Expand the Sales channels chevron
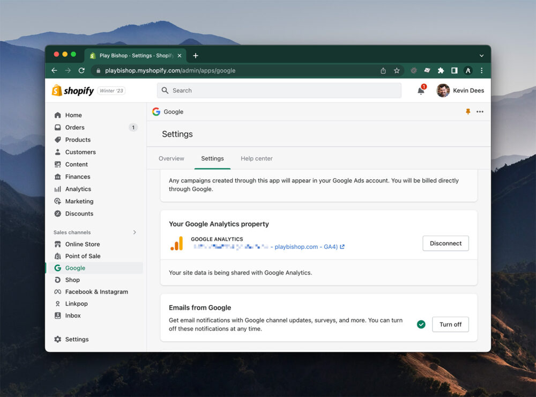The image size is (536, 397). [135, 232]
